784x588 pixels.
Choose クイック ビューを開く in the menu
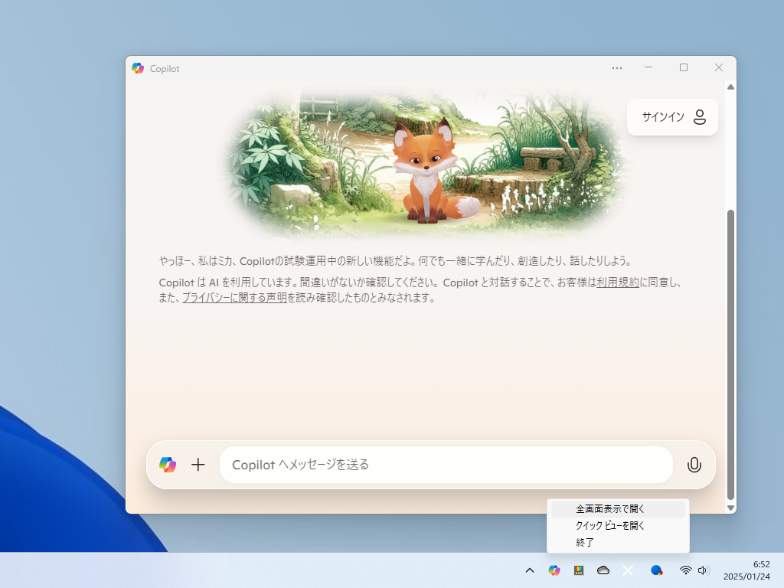coord(609,525)
